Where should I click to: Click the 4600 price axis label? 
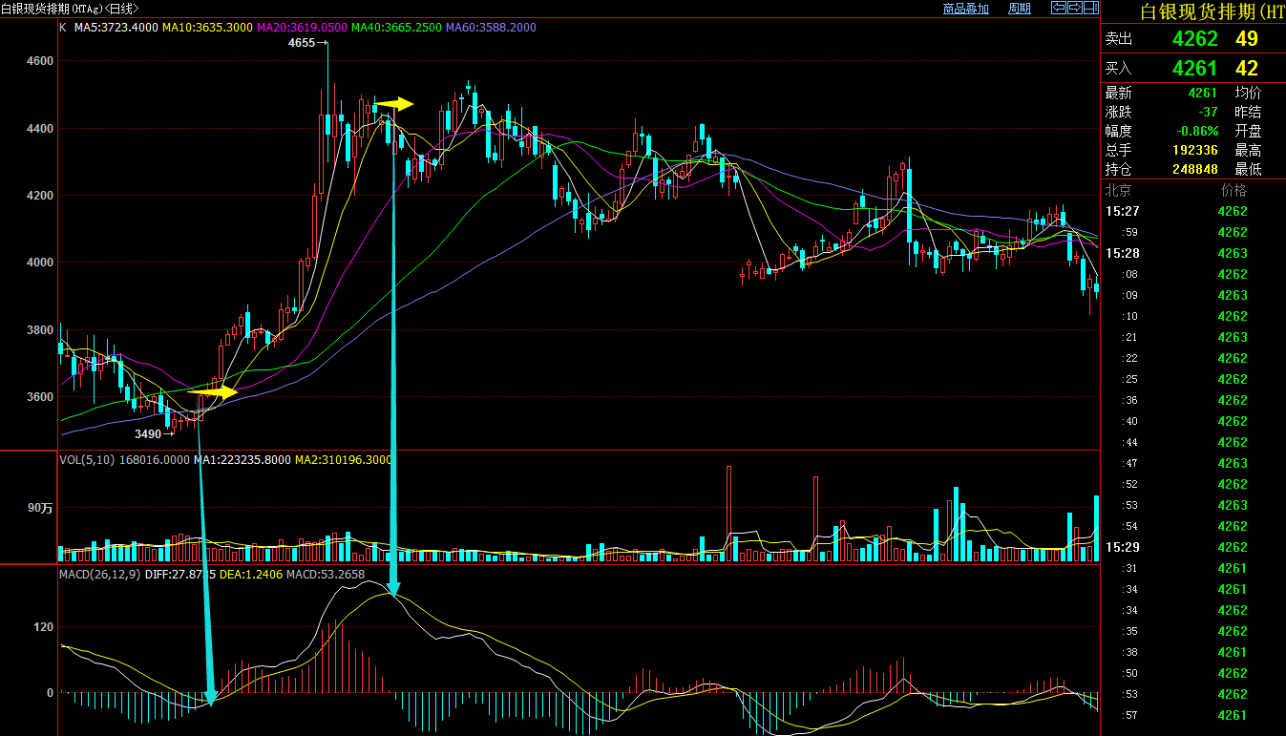pyautogui.click(x=40, y=61)
